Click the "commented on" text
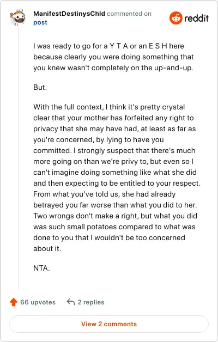This screenshot has height=342, width=218. coord(129,14)
